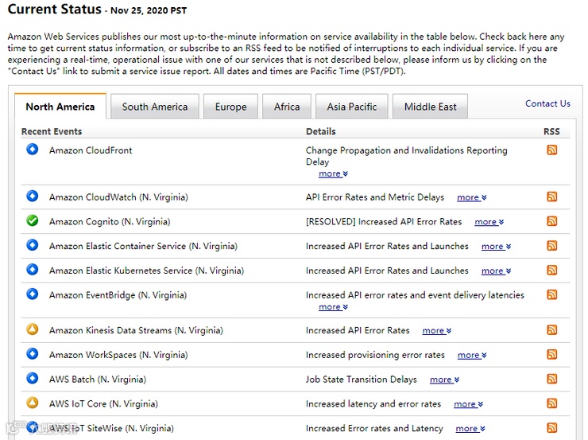Expand Job State Transition Delays details
This screenshot has width=588, height=440.
pyautogui.click(x=444, y=380)
